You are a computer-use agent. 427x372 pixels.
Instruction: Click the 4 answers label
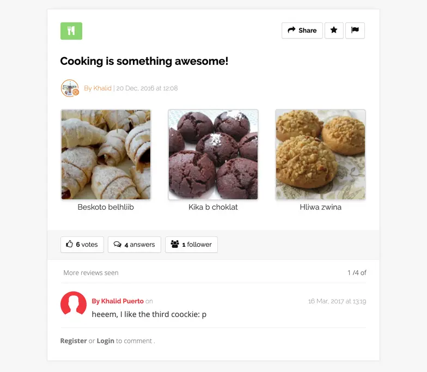coord(139,245)
